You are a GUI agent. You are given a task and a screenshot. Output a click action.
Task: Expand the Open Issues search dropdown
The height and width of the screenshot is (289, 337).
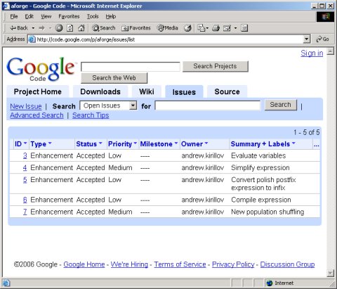[x=133, y=105]
